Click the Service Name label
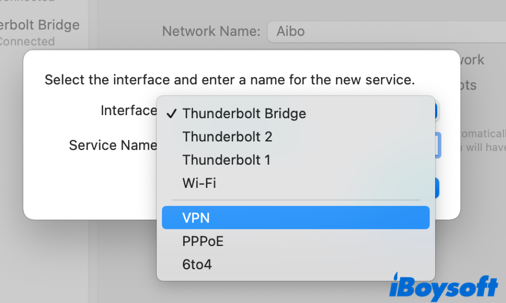The width and height of the screenshot is (506, 303). click(x=113, y=145)
